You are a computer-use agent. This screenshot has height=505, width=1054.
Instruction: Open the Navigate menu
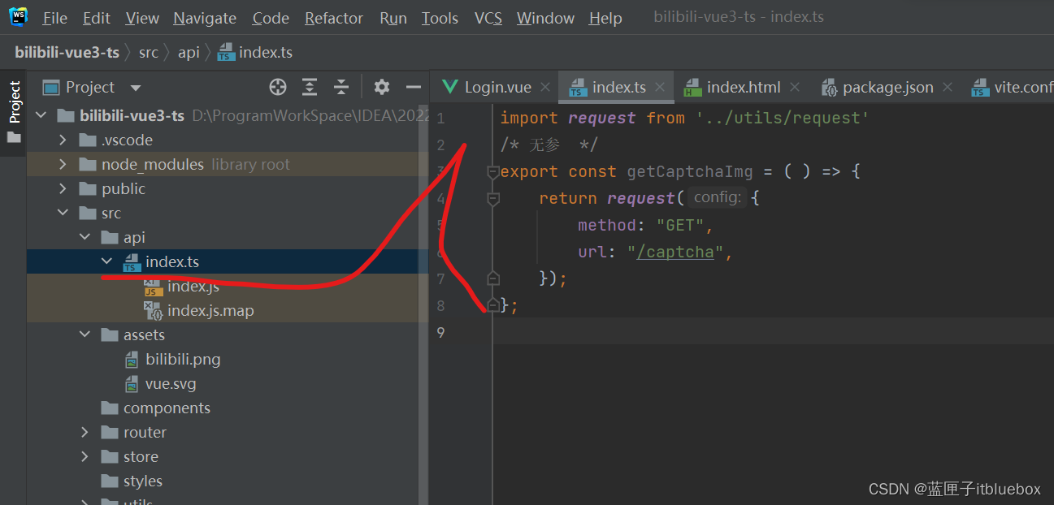[205, 18]
